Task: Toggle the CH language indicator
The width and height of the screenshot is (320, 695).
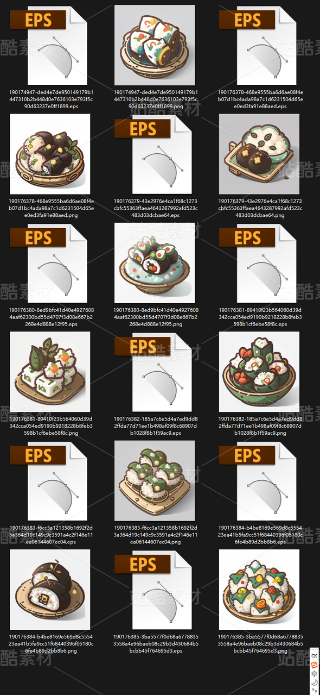Action: click(314, 656)
